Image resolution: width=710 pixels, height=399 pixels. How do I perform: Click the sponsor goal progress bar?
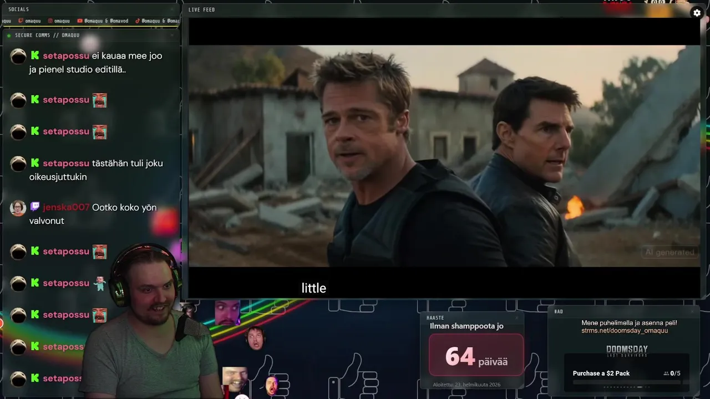627,382
